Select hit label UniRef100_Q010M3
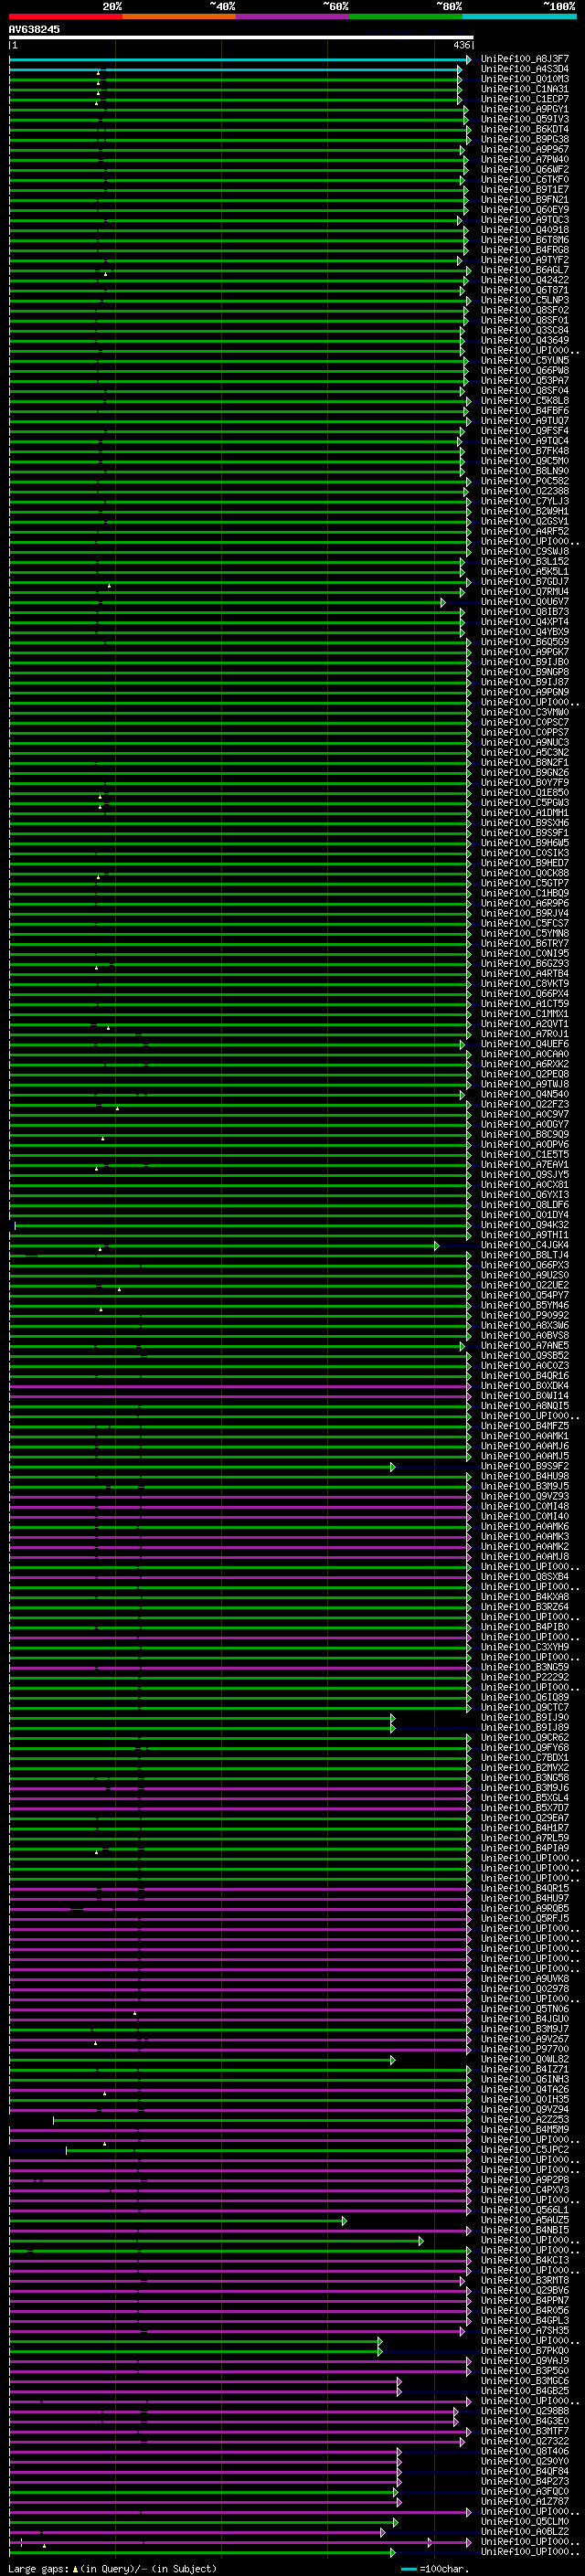The image size is (585, 2576). pos(525,80)
